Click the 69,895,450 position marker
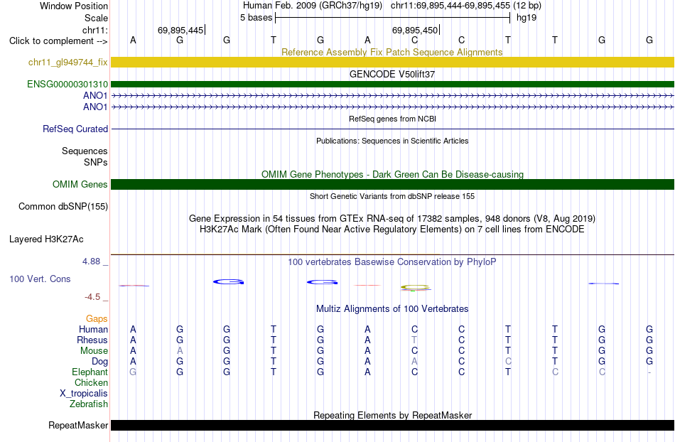The width and height of the screenshot is (675, 442). click(415, 31)
